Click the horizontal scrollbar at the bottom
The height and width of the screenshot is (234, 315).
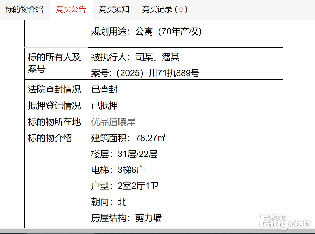point(61,232)
